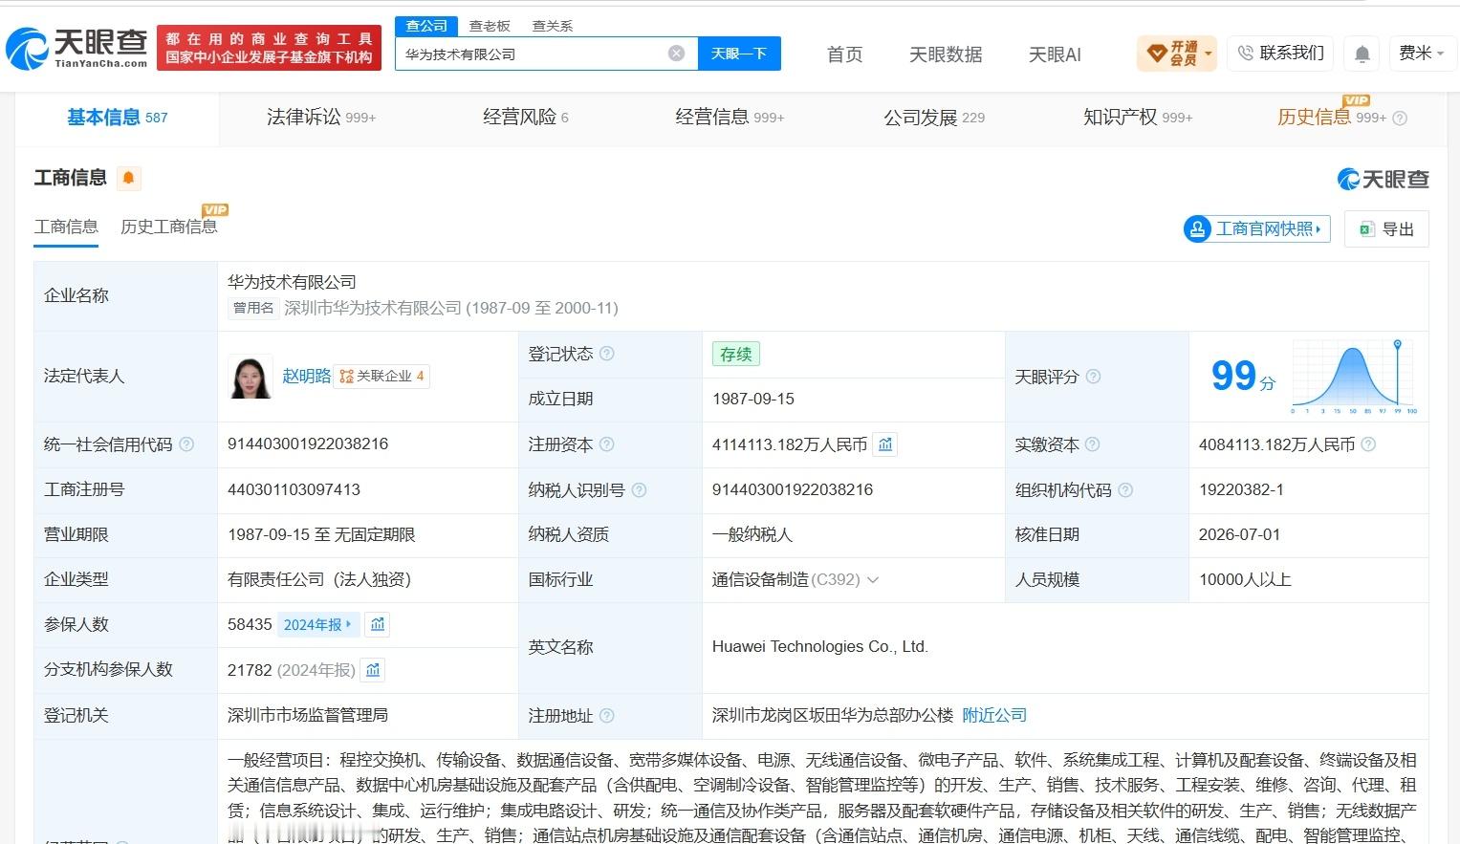The image size is (1460, 844).
Task: Click the credit code 914403001922038216 under 统一社会信用代码
Action: point(308,444)
